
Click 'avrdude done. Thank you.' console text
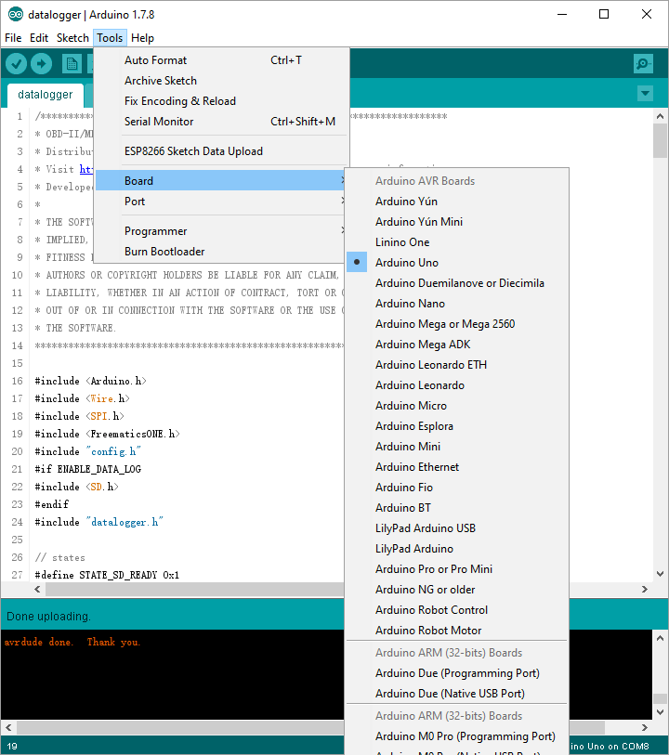[x=72, y=643]
